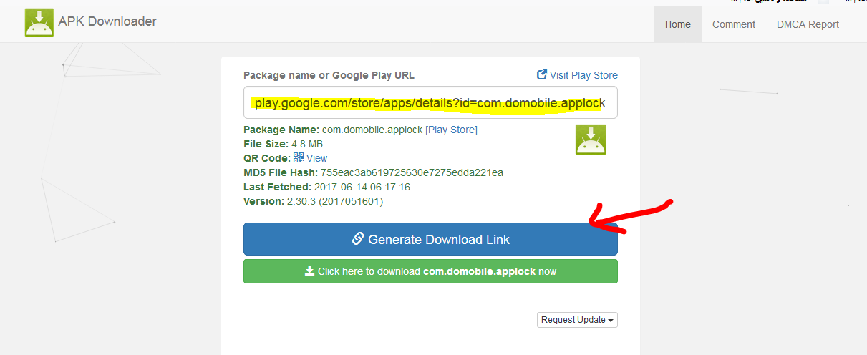Go to the DMCA Report page
This screenshot has height=355, width=867.
808,24
